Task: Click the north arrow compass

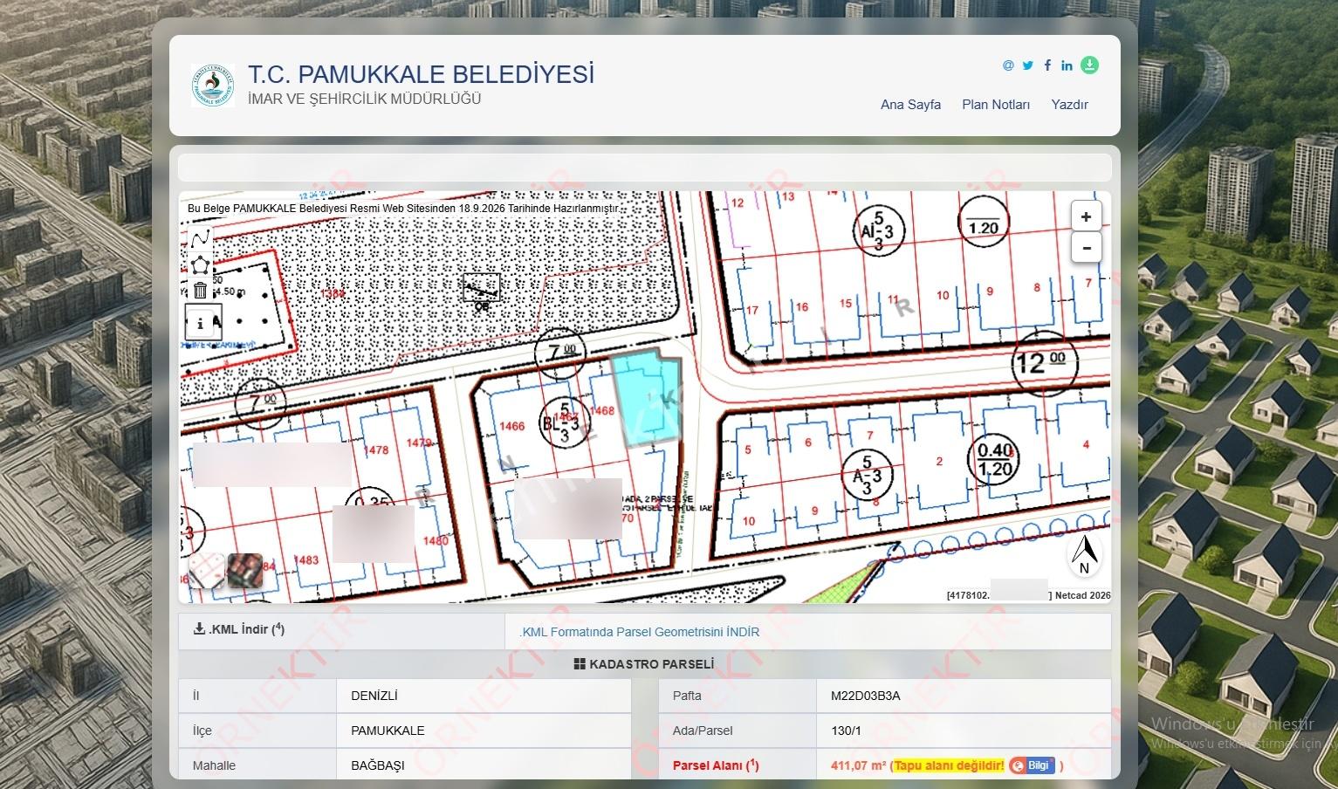Action: click(1084, 554)
